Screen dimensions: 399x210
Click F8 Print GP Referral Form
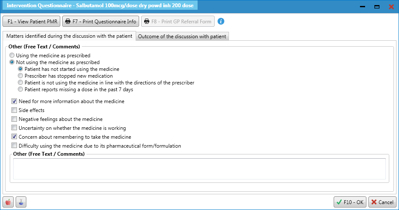tap(178, 21)
